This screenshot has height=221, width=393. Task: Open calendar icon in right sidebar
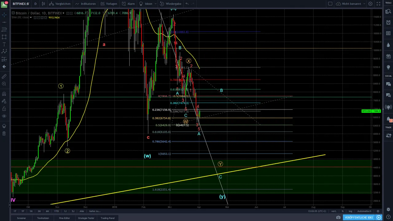(388, 56)
